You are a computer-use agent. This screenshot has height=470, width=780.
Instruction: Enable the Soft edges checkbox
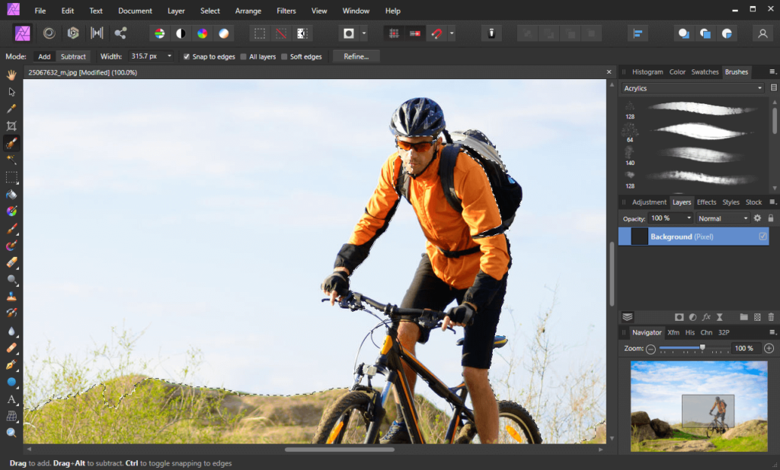(286, 56)
